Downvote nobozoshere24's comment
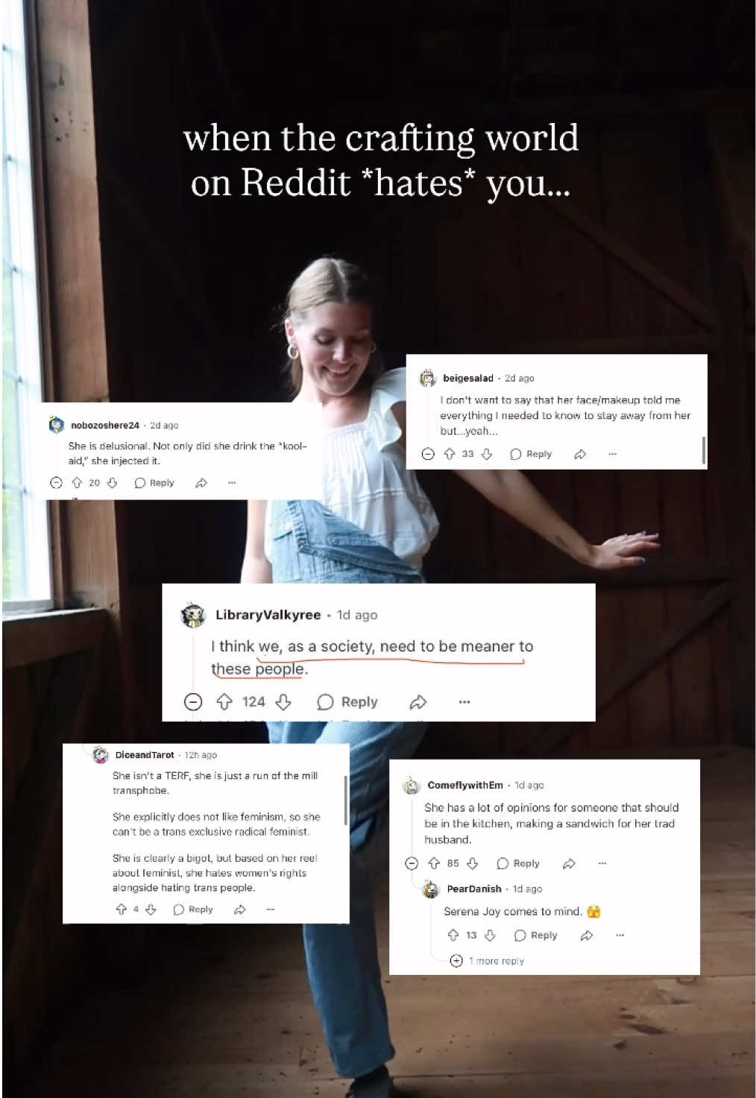 coord(113,483)
